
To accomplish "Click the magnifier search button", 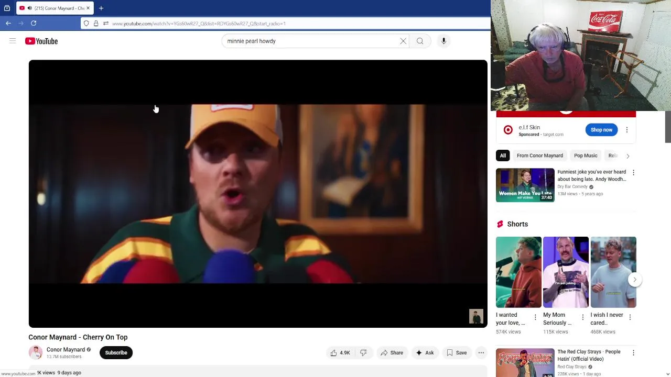I will [420, 41].
